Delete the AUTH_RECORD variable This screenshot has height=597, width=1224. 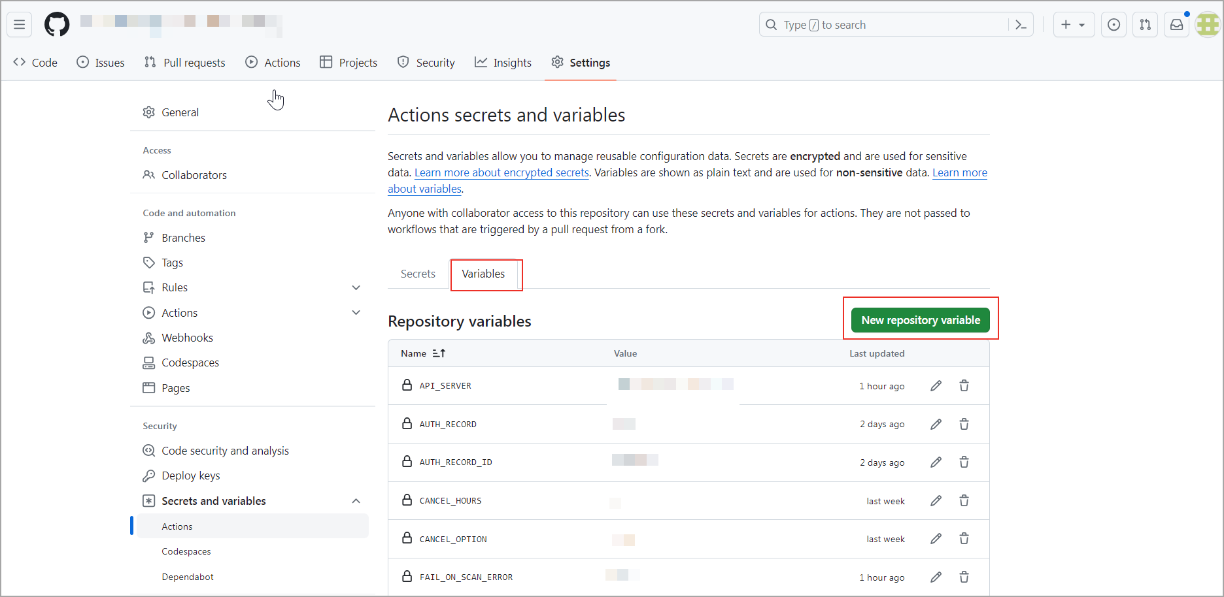click(964, 425)
